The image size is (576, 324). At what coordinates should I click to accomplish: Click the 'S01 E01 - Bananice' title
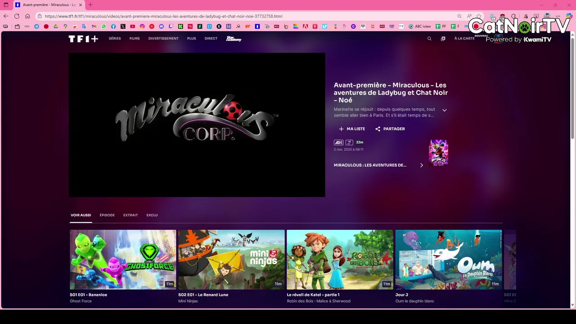[88, 295]
